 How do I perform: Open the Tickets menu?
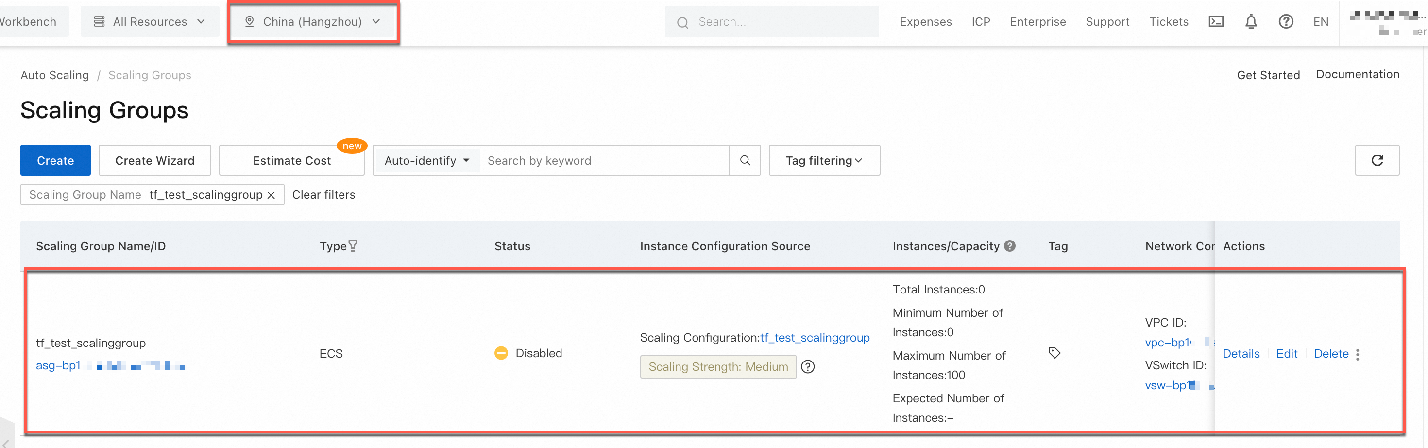click(x=1169, y=22)
